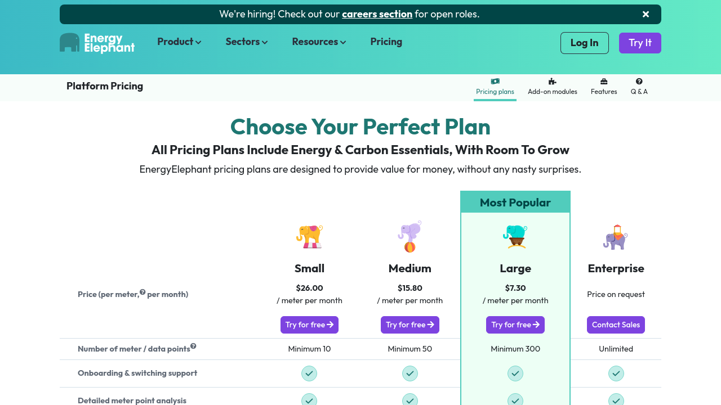Go to the Q & A tab
This screenshot has width=721, height=405.
(x=639, y=87)
